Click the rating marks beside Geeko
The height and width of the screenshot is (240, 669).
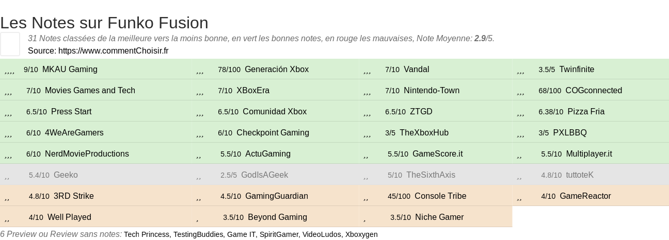click(7, 176)
